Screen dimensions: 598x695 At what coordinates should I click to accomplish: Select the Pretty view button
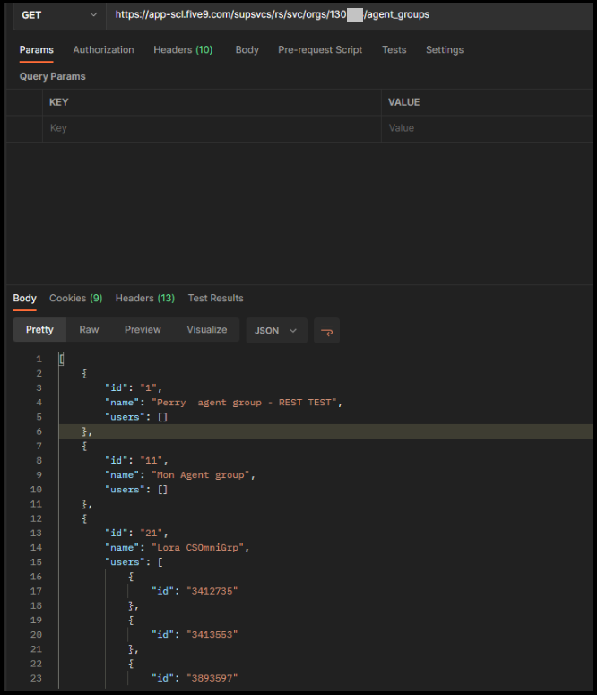coord(39,330)
